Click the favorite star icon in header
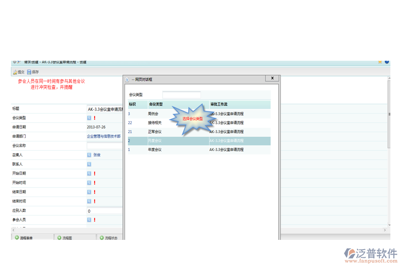This screenshot has height=268, width=402. click(x=380, y=62)
